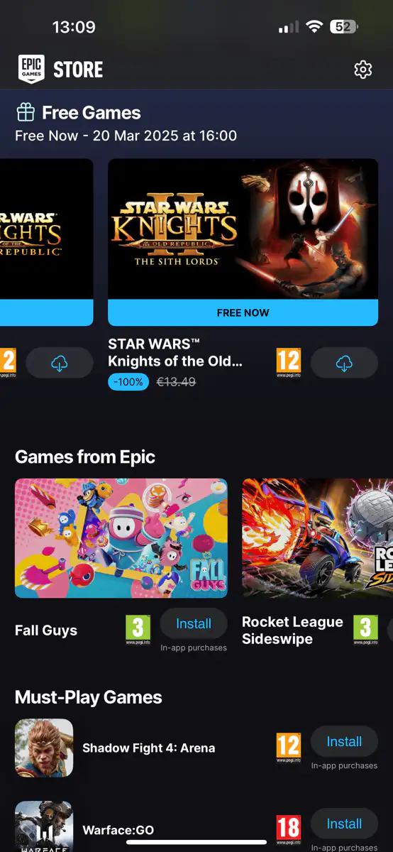Screen dimensions: 393x852
Task: Tap the Free Games gift icon
Action: point(26,112)
